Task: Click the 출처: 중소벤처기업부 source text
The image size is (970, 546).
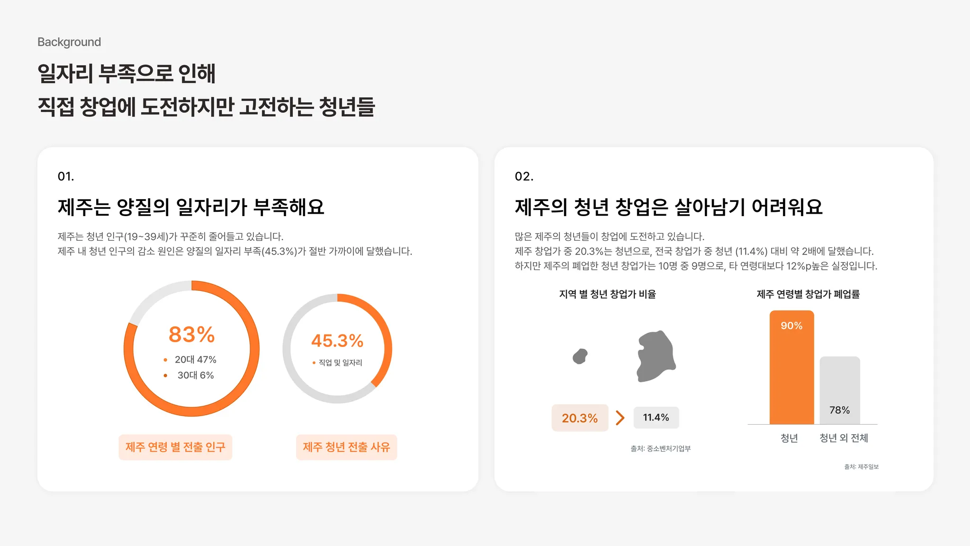Action: pyautogui.click(x=660, y=448)
